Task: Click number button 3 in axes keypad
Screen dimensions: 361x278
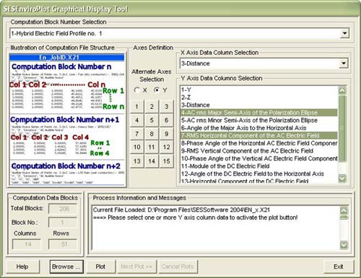Action: click(x=166, y=107)
